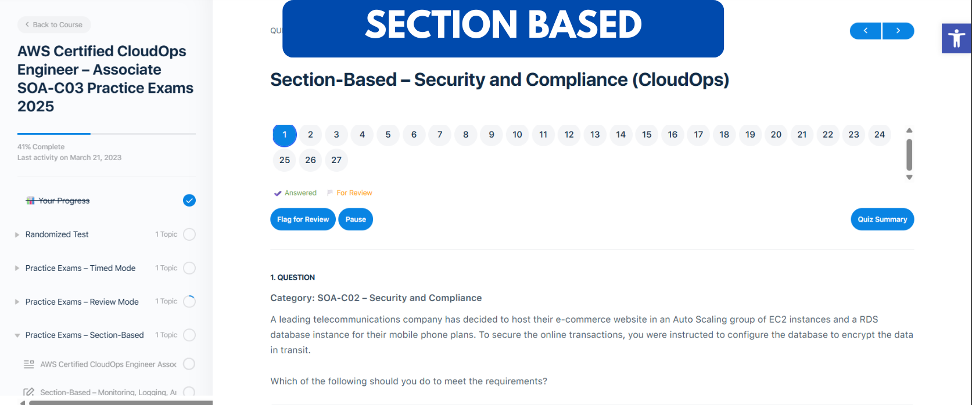Click the question navigator scrollbar thumb

(x=909, y=154)
